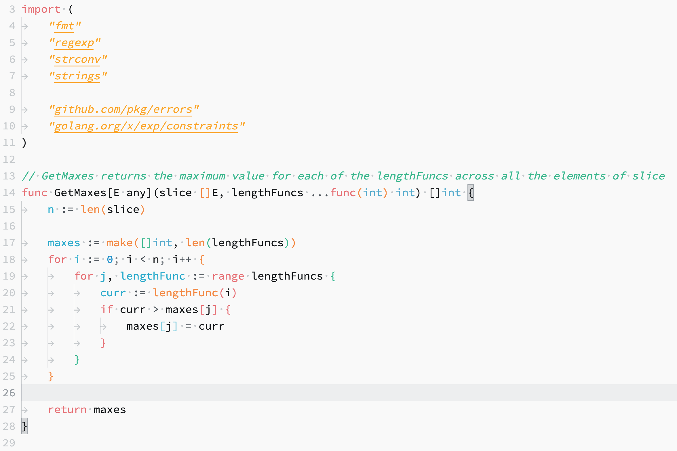Screen dimensions: 677x451
Task: Click 'maxes' after return on line 27
Action: tap(110, 410)
